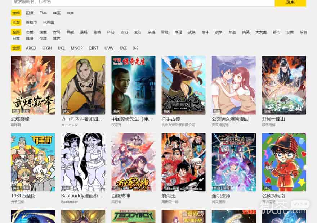Filter titles by letters QRST
Viewport: 317px width, 223px height.
93,48
